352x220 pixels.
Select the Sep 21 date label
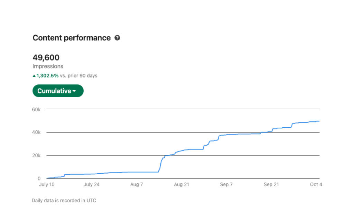pos(271,185)
